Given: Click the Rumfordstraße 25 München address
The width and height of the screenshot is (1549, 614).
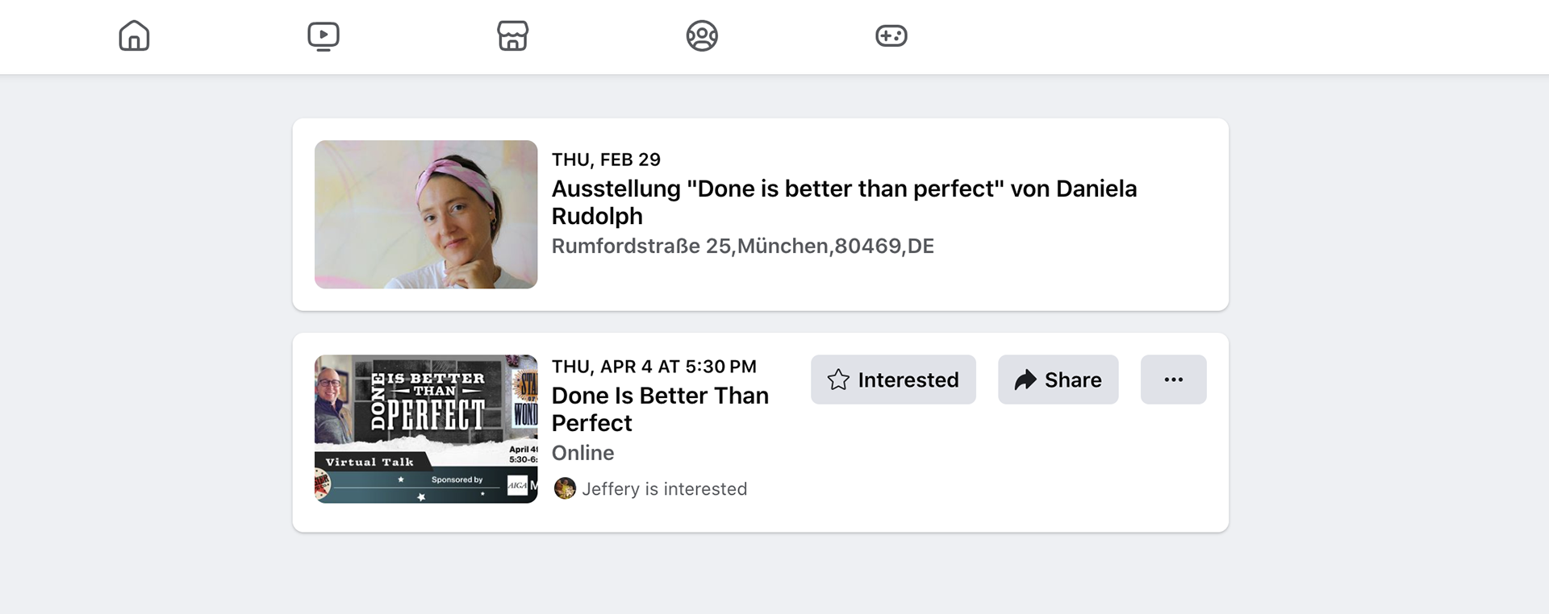Looking at the screenshot, I should 742,246.
